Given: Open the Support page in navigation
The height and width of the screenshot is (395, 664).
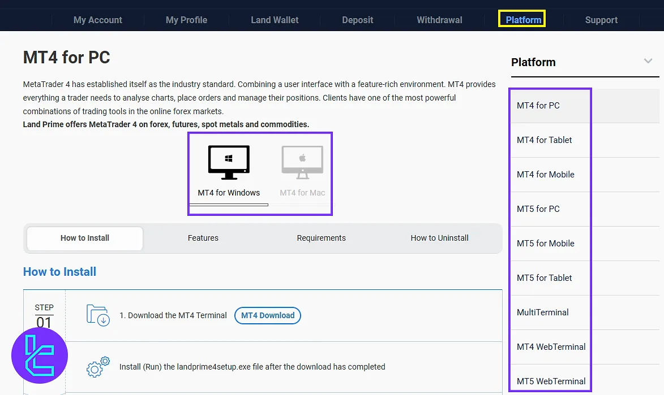Looking at the screenshot, I should 601,20.
